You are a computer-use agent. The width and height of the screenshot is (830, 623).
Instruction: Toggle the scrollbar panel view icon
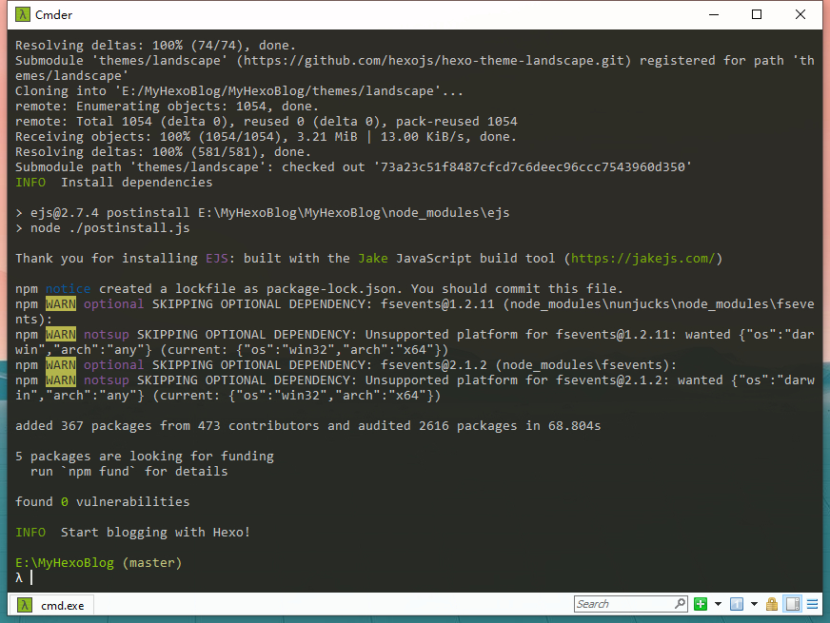pos(793,604)
